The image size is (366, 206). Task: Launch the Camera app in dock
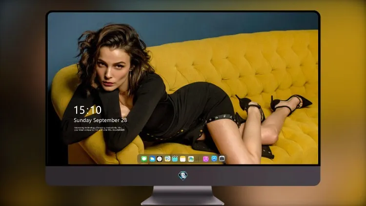pyautogui.click(x=222, y=159)
